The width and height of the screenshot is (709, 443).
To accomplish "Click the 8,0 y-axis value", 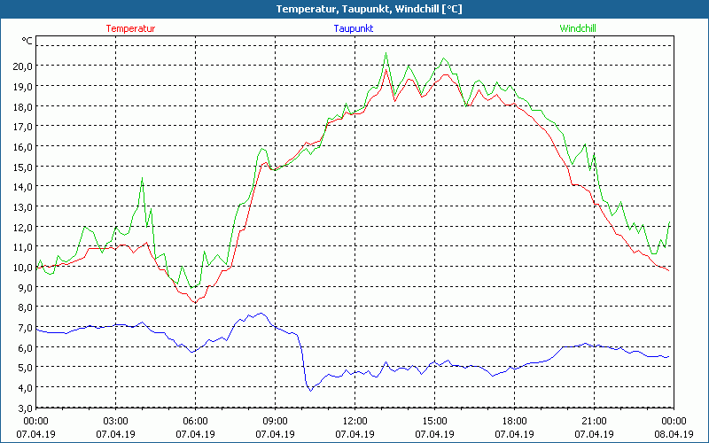I will pyautogui.click(x=25, y=307).
